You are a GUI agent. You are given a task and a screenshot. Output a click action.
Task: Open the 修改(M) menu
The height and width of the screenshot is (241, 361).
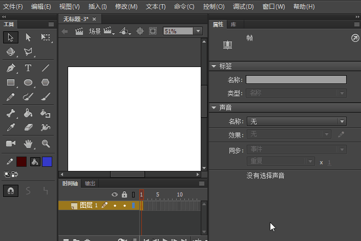pyautogui.click(x=126, y=7)
